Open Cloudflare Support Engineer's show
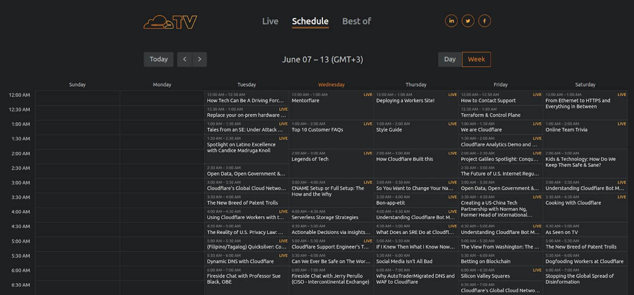 331,244
